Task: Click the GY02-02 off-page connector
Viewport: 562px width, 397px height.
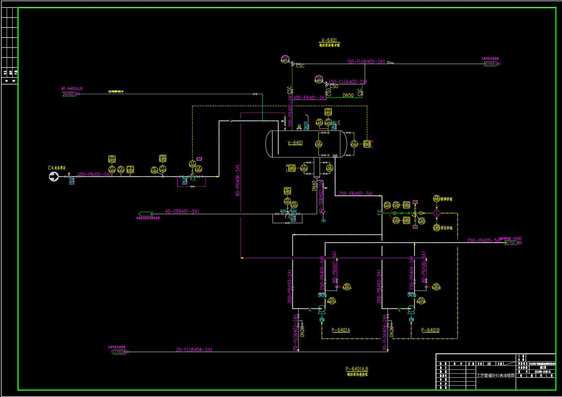Action: pyautogui.click(x=513, y=243)
